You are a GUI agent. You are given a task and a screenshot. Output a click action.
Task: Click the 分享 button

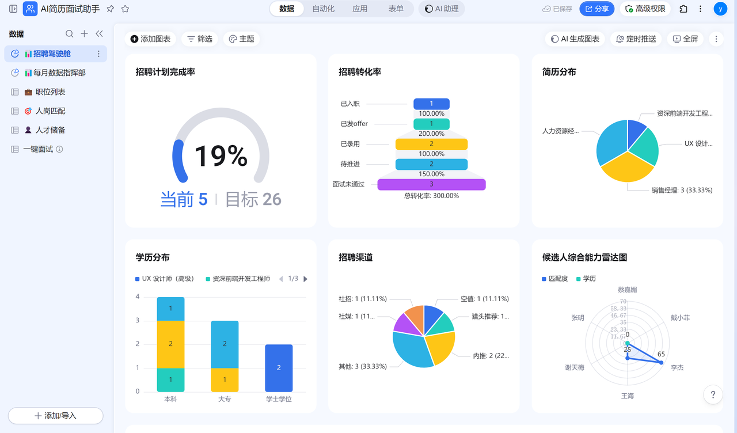coord(597,9)
